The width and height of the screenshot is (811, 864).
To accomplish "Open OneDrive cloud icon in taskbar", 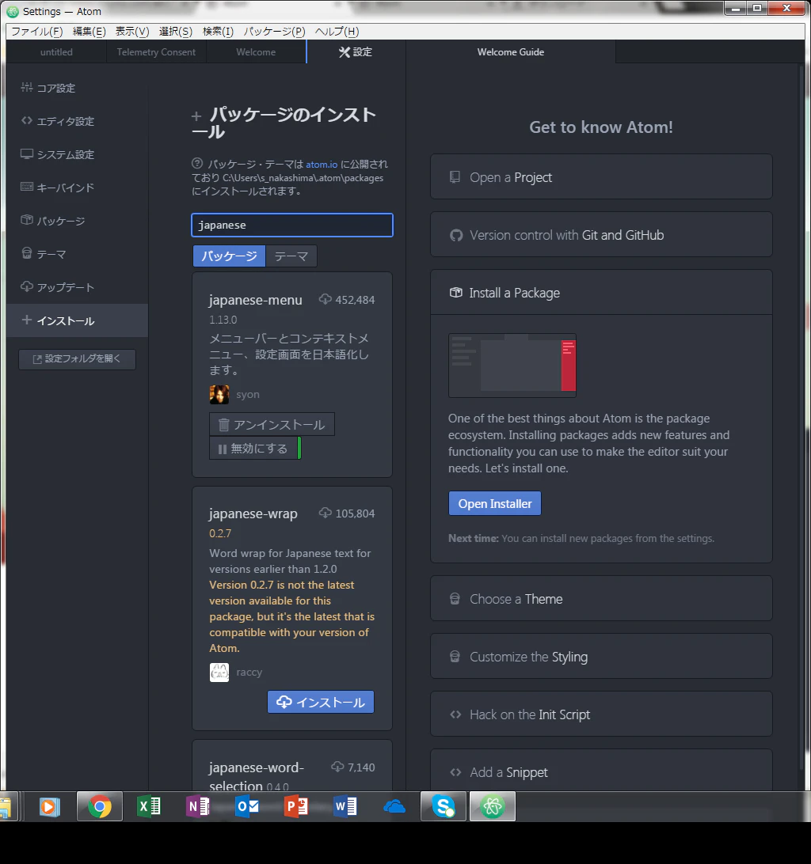I will click(394, 807).
